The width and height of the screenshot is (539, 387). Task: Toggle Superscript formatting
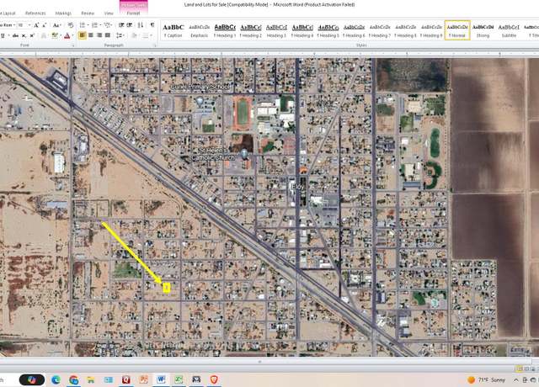tap(32, 35)
